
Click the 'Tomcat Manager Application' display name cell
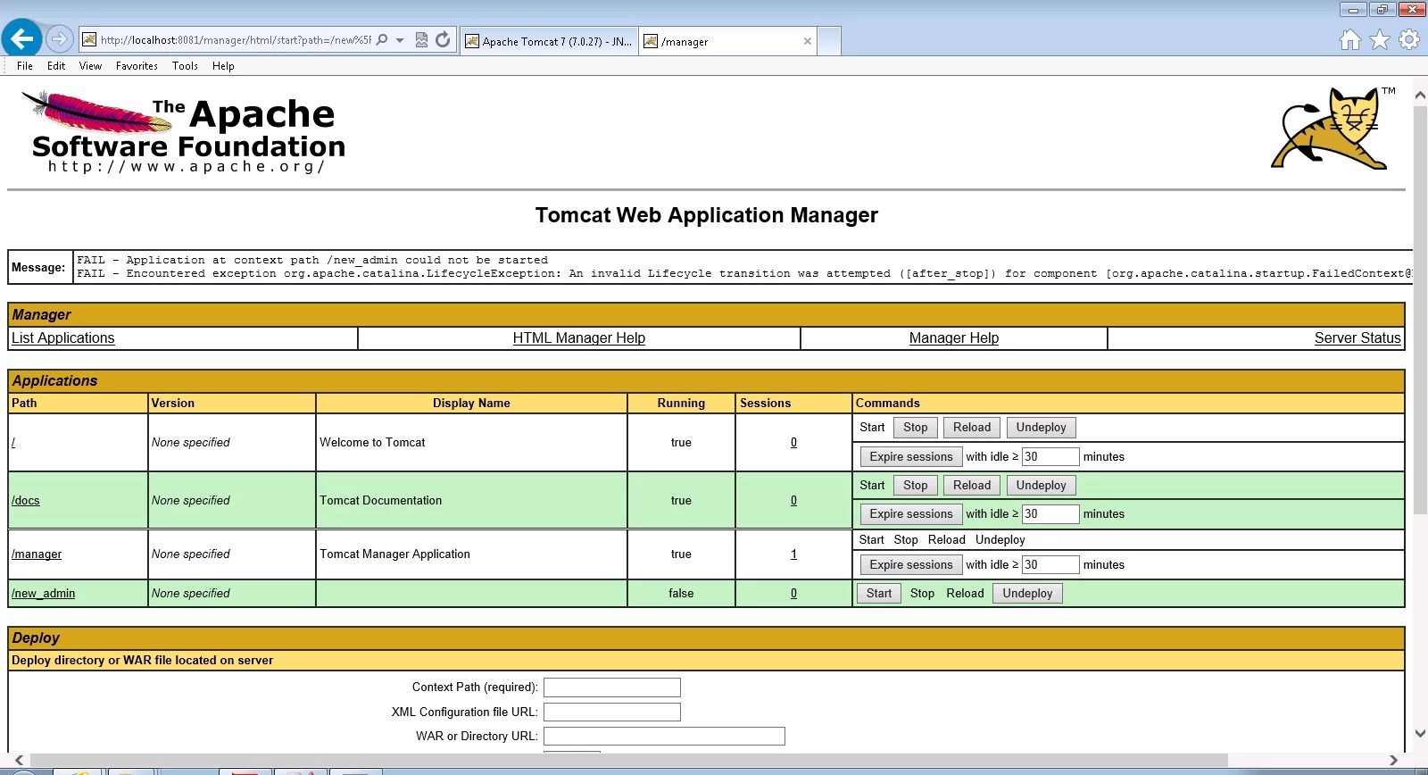click(x=471, y=554)
